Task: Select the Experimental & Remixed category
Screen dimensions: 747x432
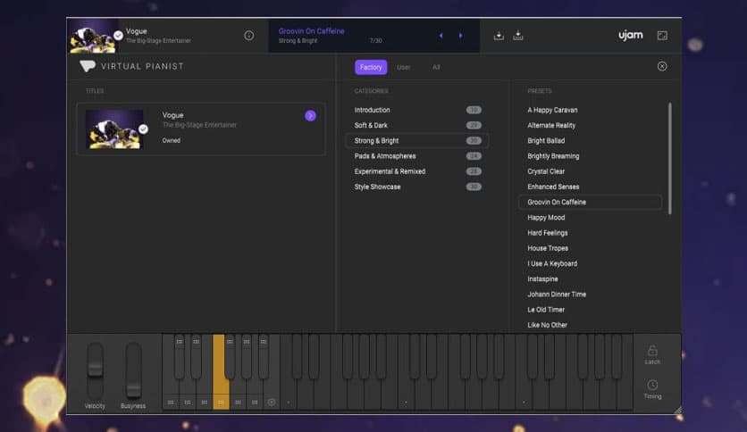Action: click(417, 171)
